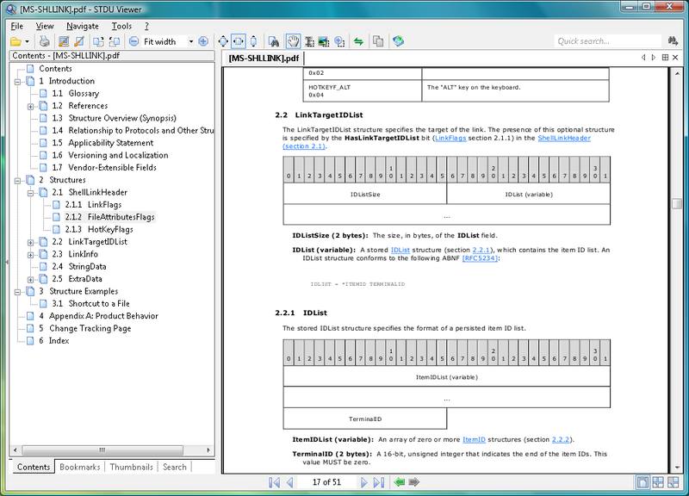Open the File menu
Viewport: 689px width, 496px height.
pos(16,26)
